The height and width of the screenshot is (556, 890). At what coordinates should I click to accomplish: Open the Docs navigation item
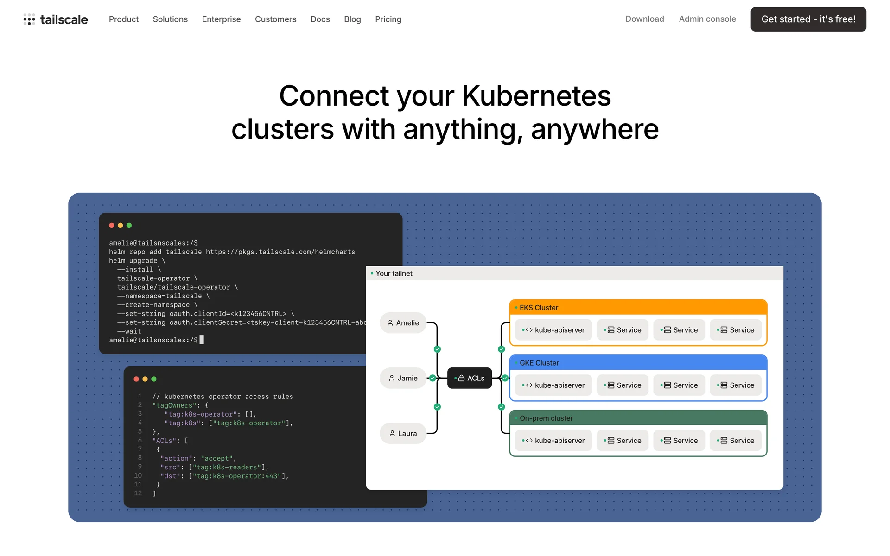320,19
